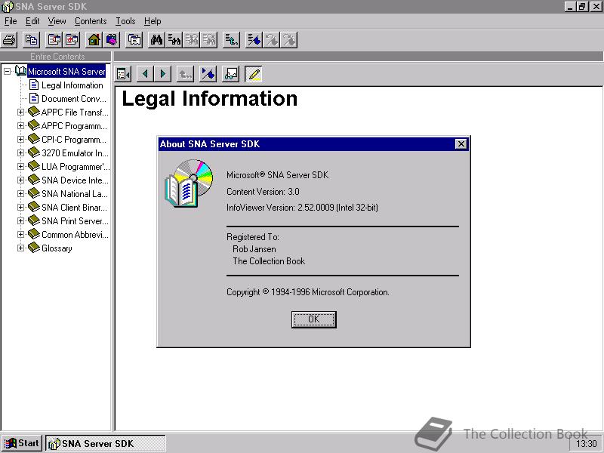Expand the SNA Client Binar... book

tap(21, 207)
